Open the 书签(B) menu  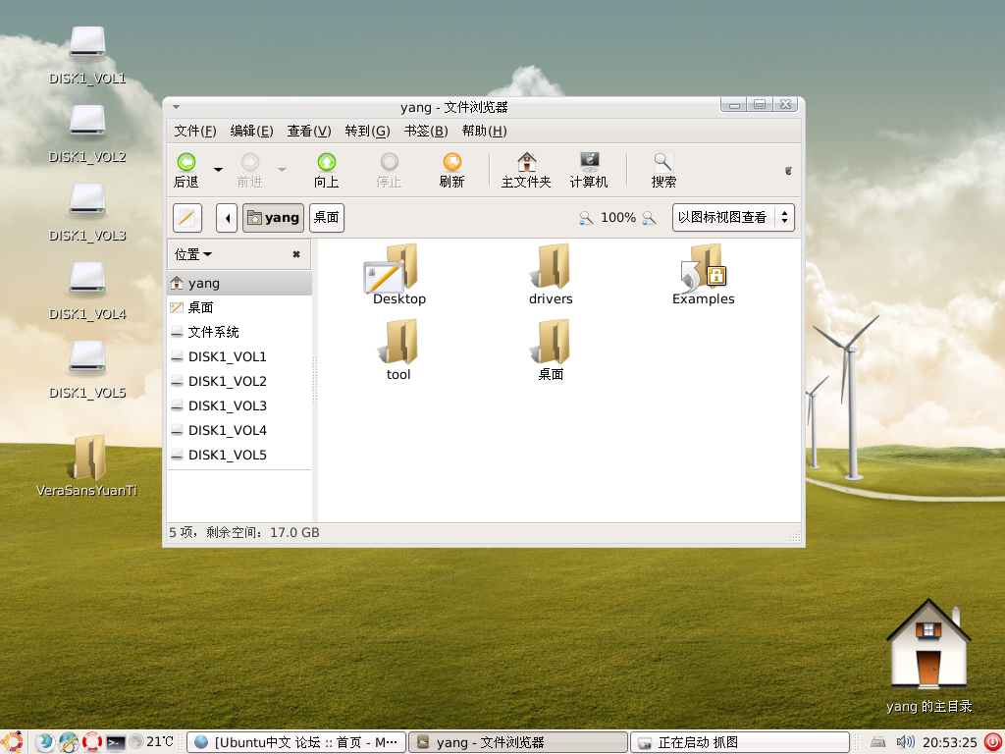tap(426, 131)
